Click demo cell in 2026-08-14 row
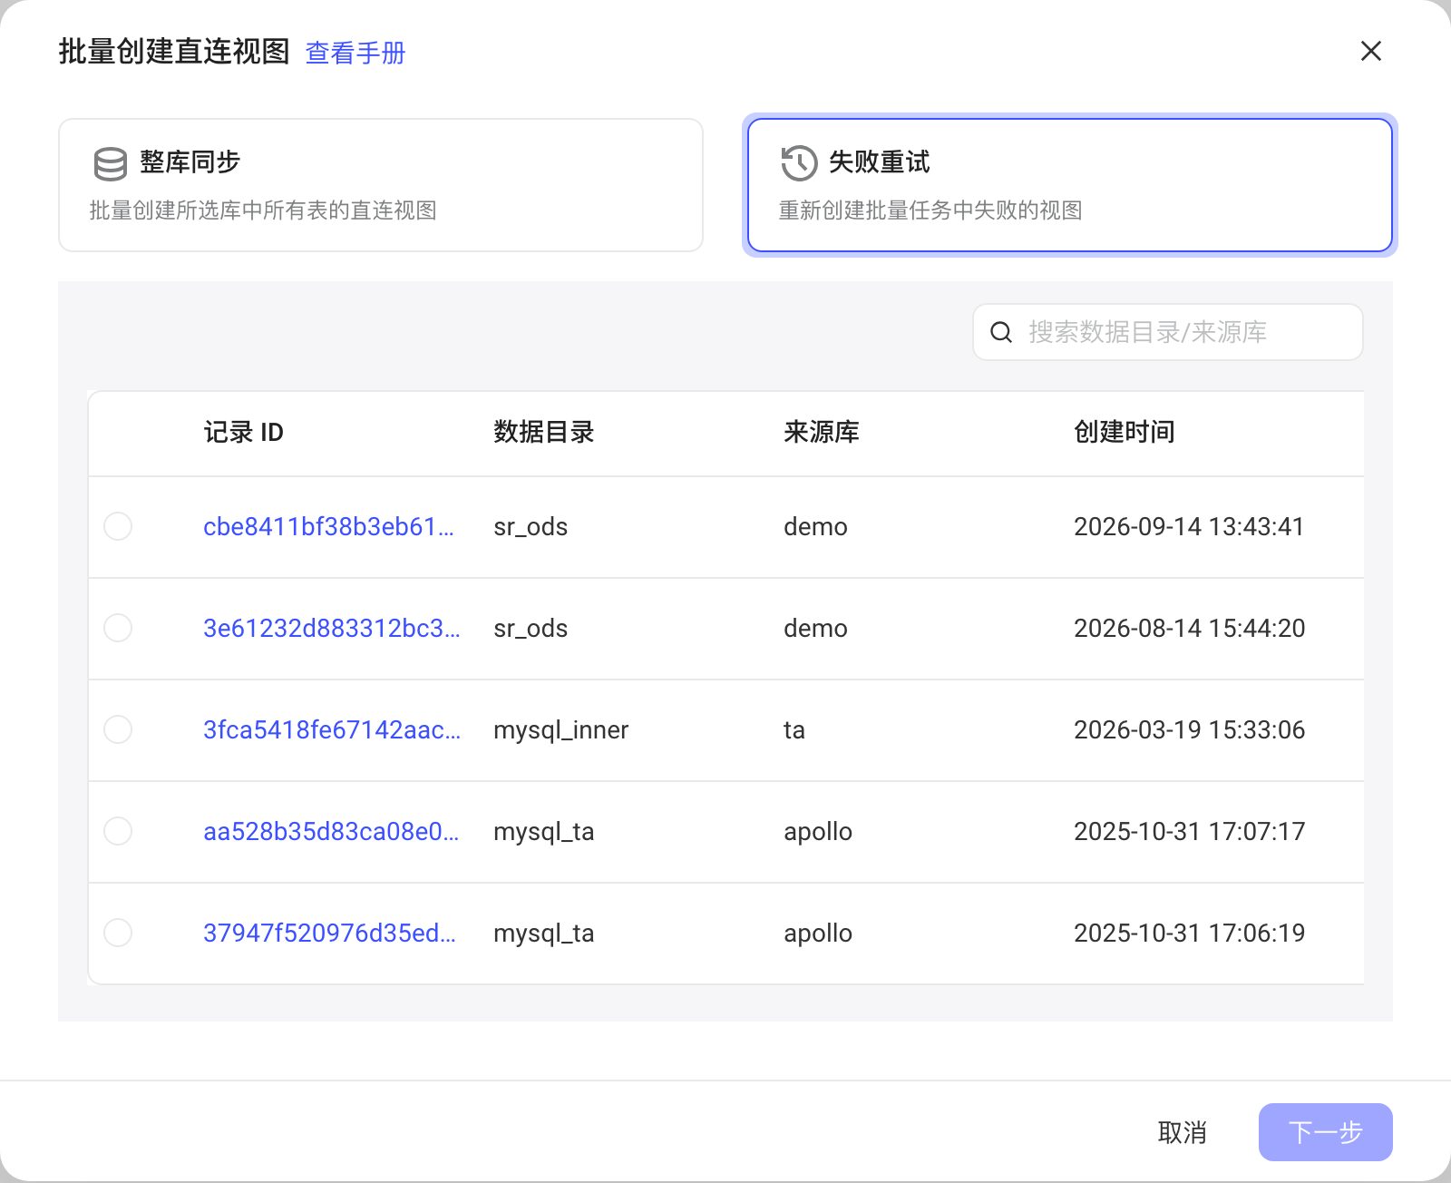1451x1183 pixels. point(815,628)
